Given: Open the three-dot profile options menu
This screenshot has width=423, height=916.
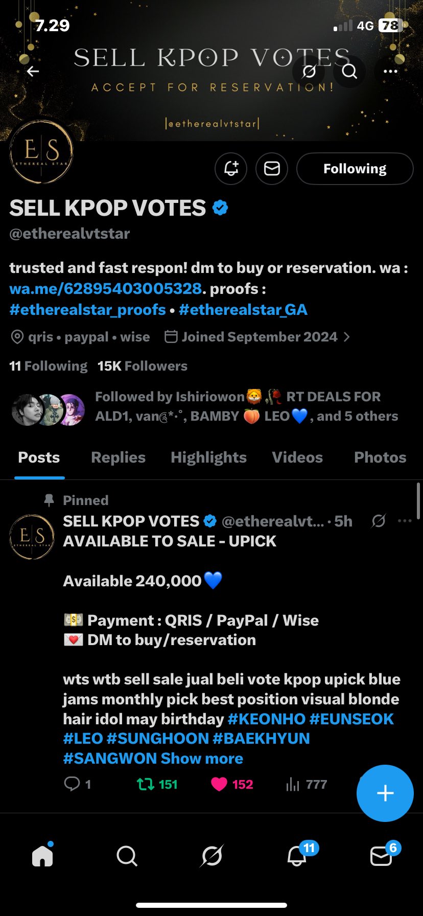Looking at the screenshot, I should click(390, 72).
